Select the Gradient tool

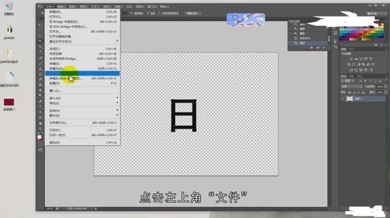(40, 85)
